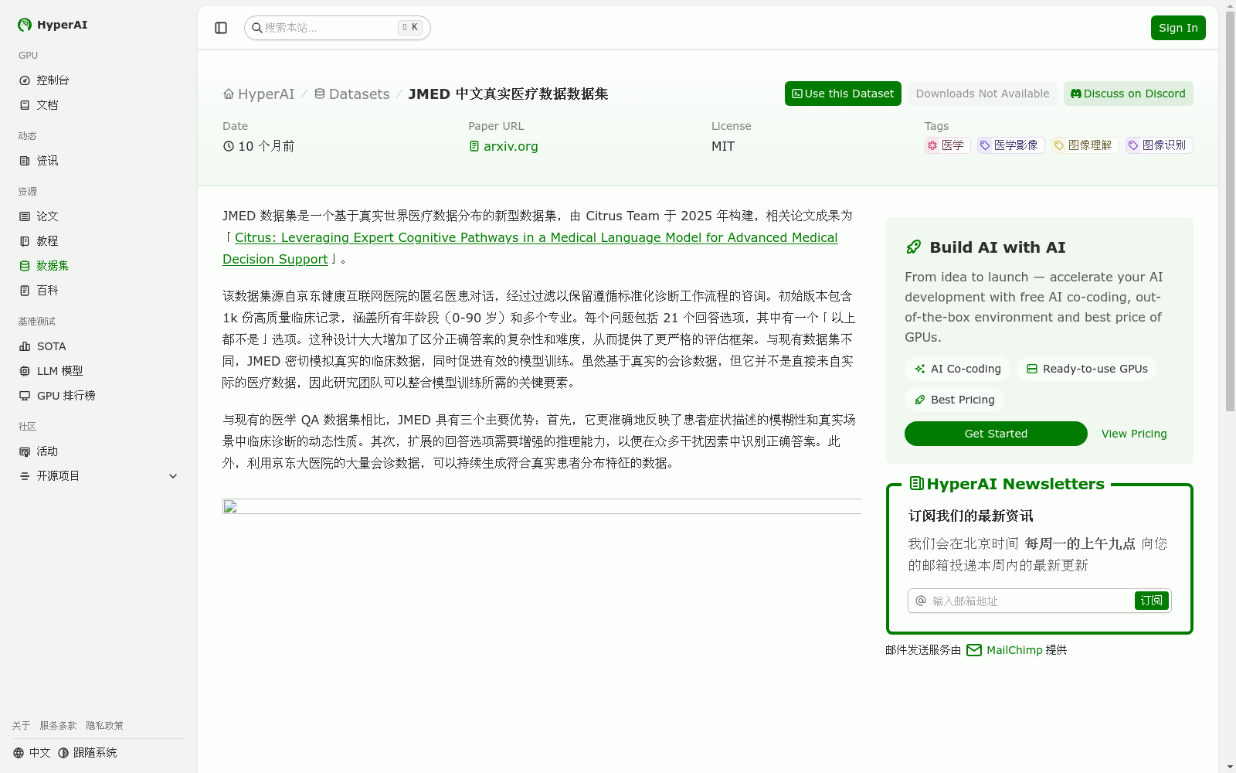Viewport: 1236px width, 773px height.
Task: Click the rocket icon by Build AI
Action: (914, 247)
